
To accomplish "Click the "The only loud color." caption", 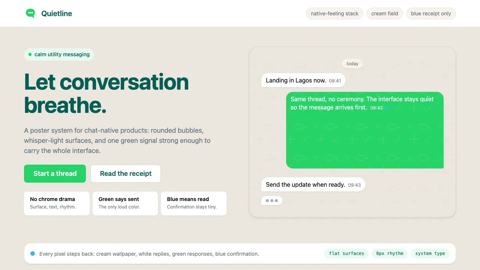I will tap(119, 207).
